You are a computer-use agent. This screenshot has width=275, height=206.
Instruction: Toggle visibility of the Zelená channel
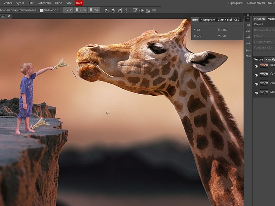(256, 84)
